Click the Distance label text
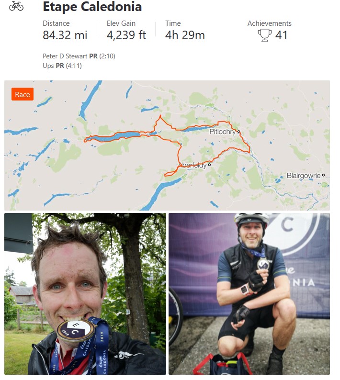This screenshot has width=340, height=380. coord(56,23)
